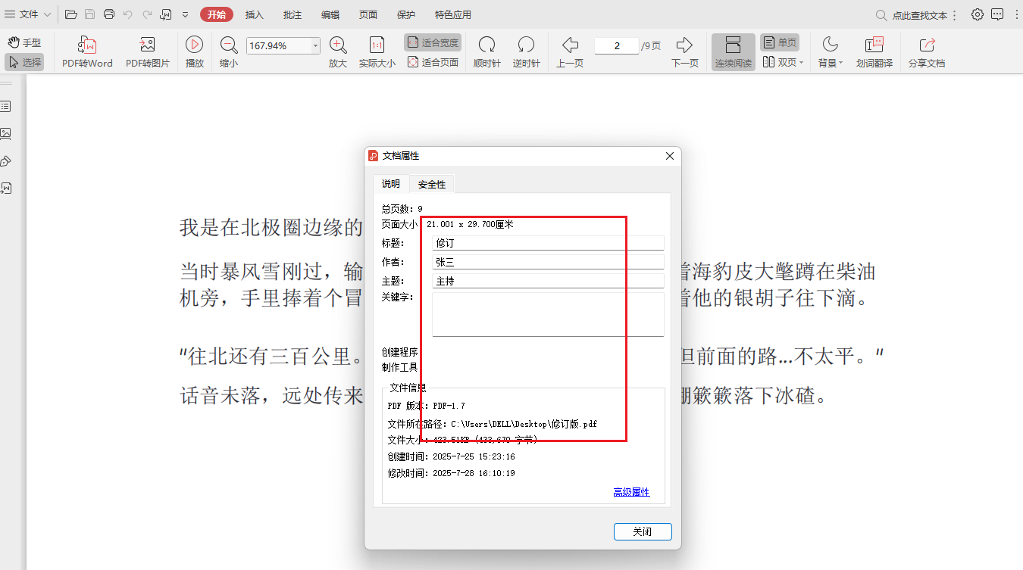Share the document via 分享文档
The image size is (1023, 570).
coord(926,50)
